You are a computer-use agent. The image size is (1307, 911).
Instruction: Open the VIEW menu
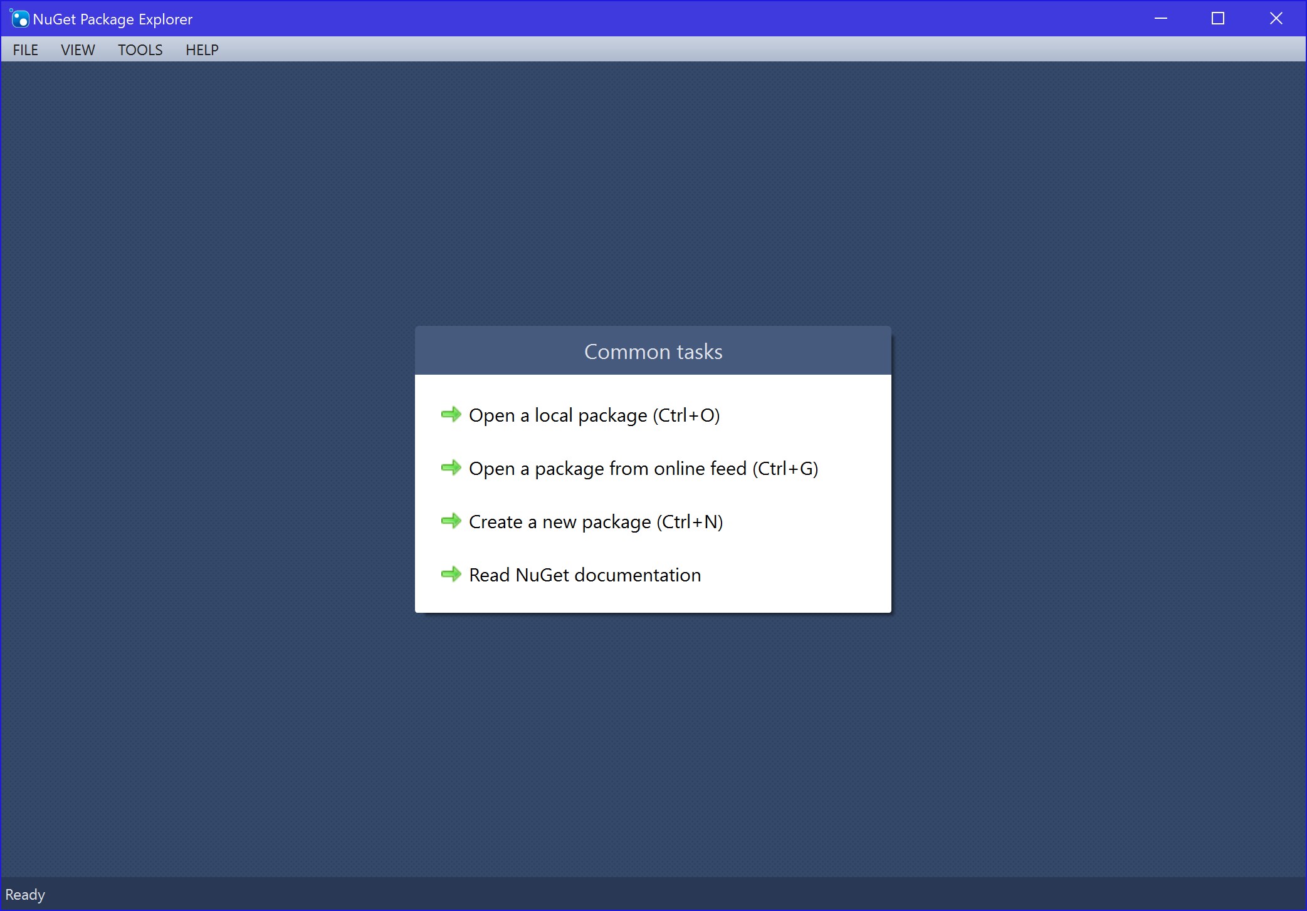77,49
